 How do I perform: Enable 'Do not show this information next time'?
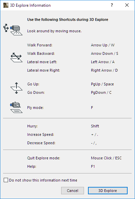pos(6,180)
